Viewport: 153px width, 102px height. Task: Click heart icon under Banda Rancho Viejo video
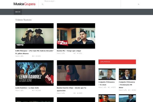[74, 93]
